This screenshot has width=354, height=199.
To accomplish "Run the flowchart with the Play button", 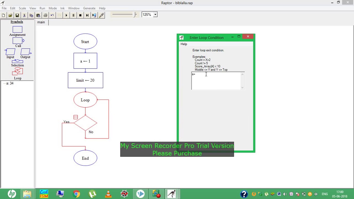I will point(66,15).
